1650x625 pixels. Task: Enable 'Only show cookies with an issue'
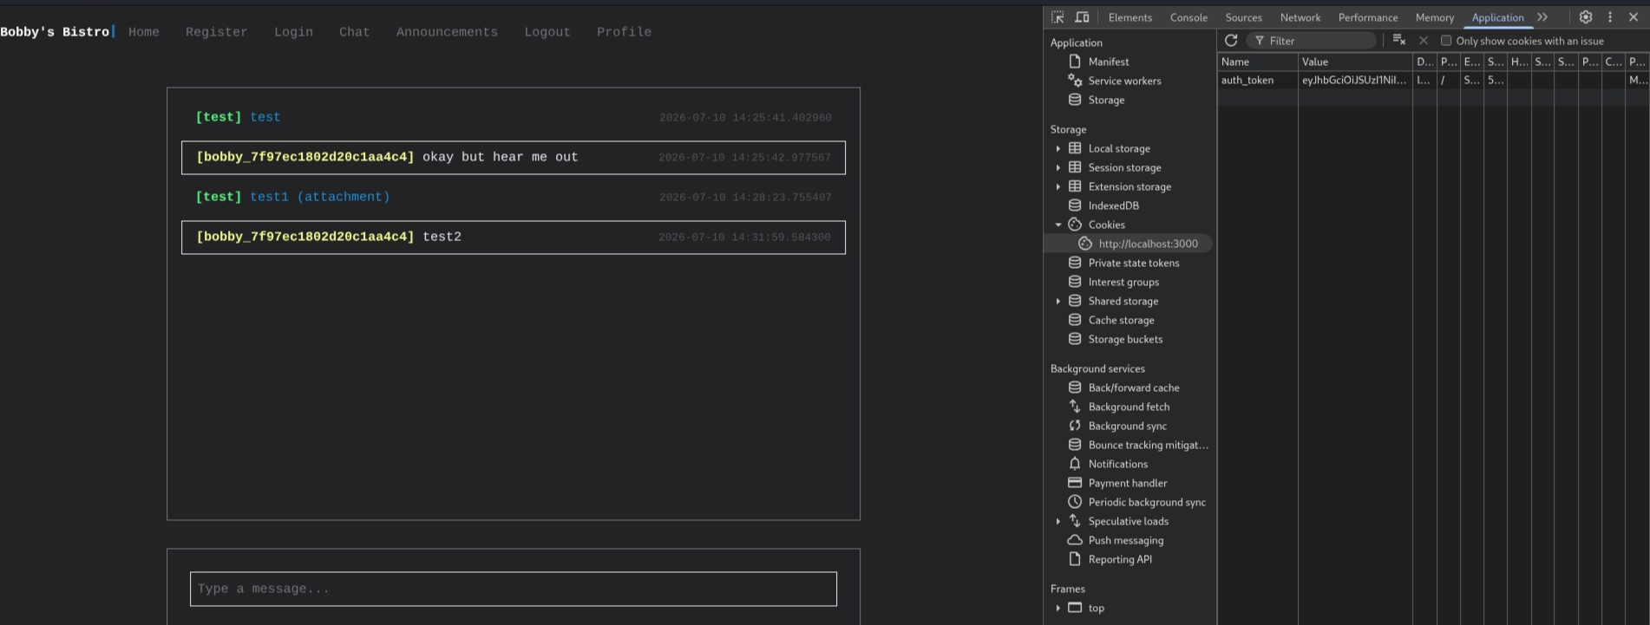[1446, 41]
